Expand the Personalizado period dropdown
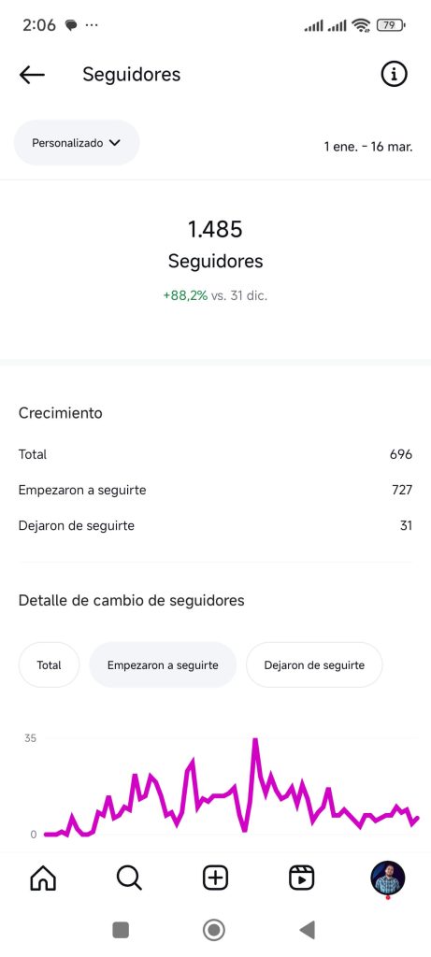The image size is (431, 957). coord(77,143)
